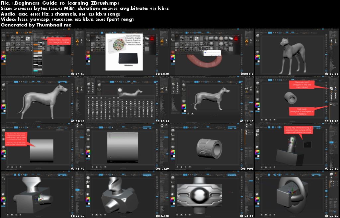Click the standing dog model in 00:07:00 frame
This screenshot has width=340, height=218.
293,55
